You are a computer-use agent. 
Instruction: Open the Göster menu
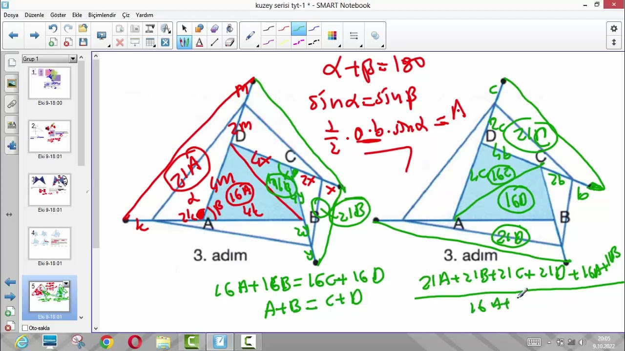[58, 15]
